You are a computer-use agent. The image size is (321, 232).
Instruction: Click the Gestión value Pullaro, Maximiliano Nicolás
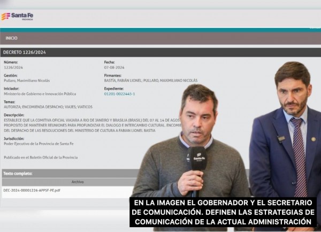tap(27, 80)
